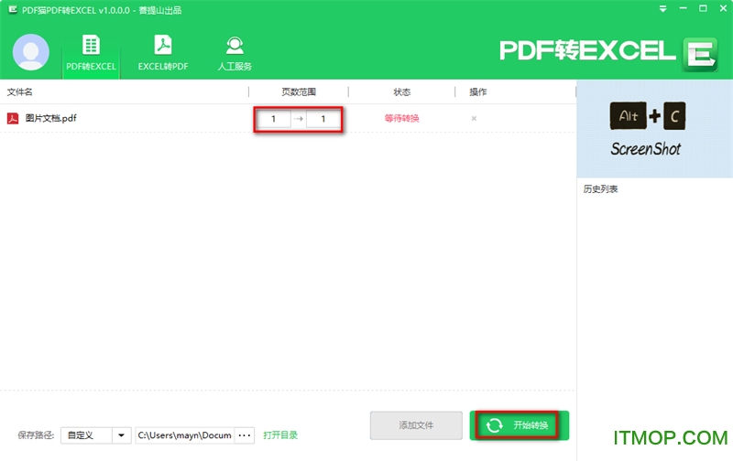Edit the start page number field

(273, 119)
